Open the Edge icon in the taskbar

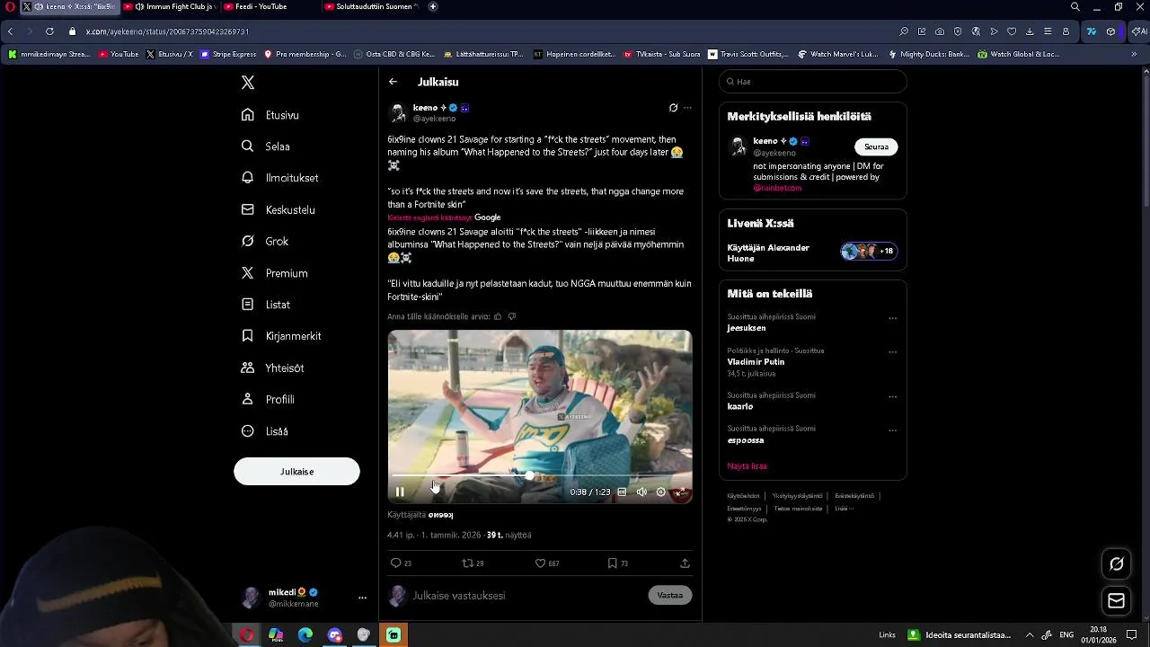coord(305,635)
